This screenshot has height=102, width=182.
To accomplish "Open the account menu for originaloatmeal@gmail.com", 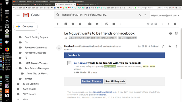I will 165,16.
